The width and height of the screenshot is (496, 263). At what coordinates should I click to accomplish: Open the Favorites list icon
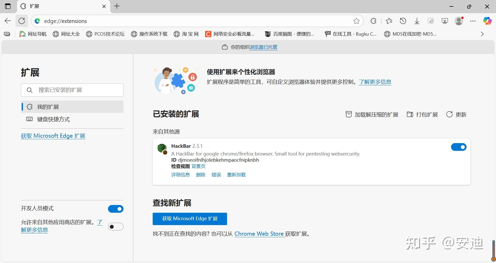[x=389, y=21]
